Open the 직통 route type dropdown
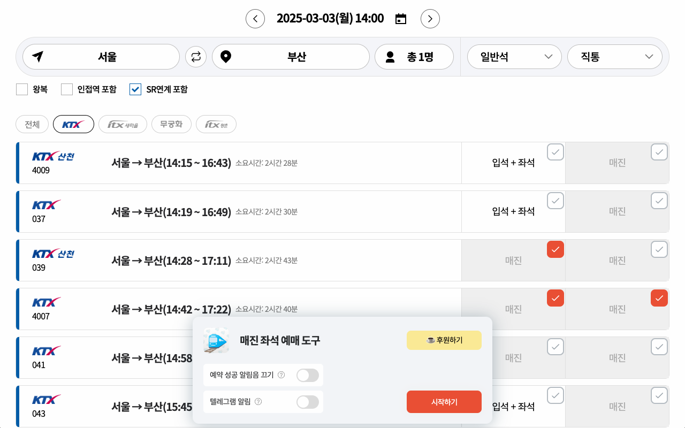The height and width of the screenshot is (428, 685). tap(615, 57)
